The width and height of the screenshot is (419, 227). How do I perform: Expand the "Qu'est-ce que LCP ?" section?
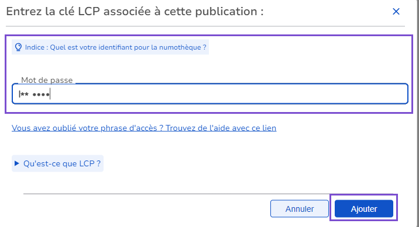[x=57, y=163]
